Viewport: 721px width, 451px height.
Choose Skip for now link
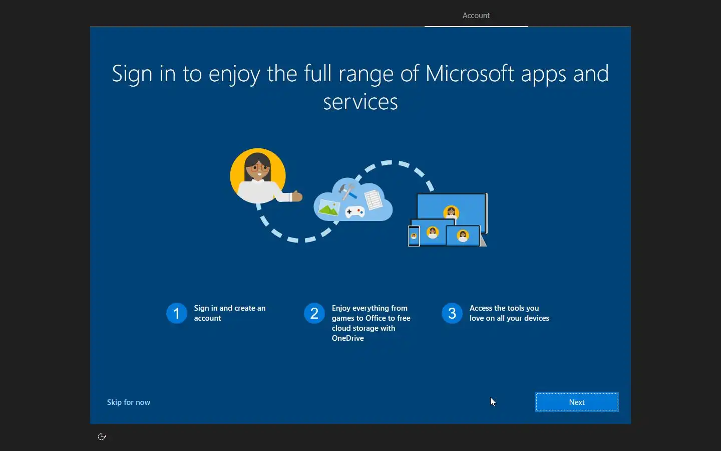129,402
